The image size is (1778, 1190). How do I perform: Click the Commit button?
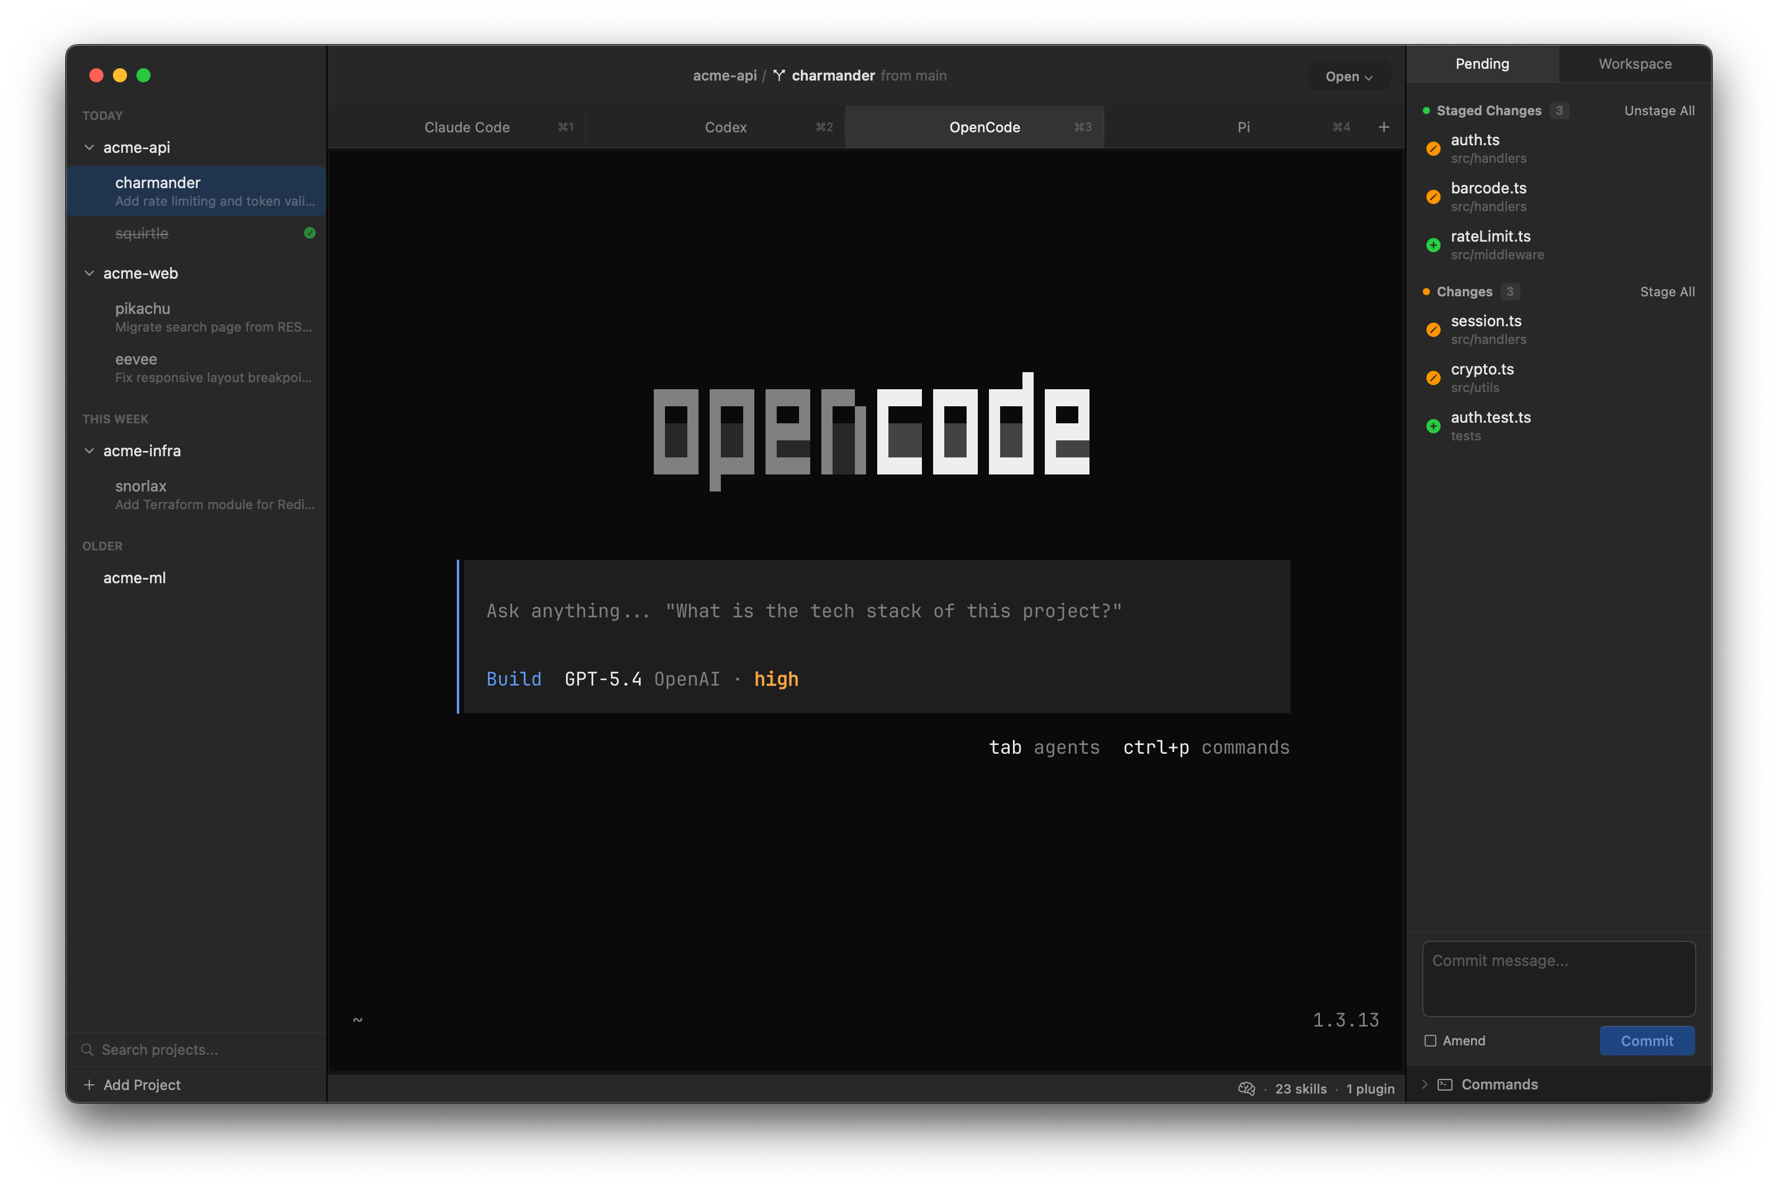click(x=1646, y=1041)
